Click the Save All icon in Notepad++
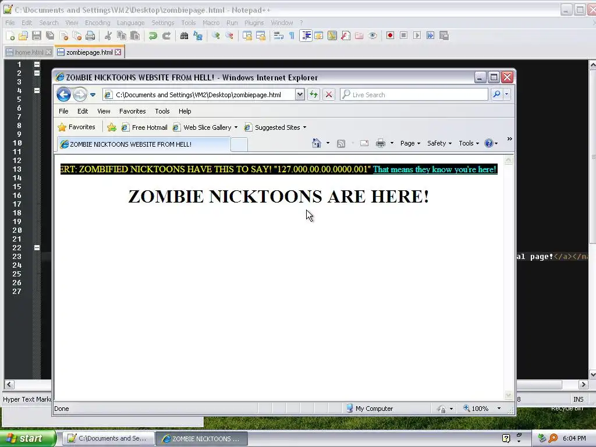Screen dimensions: 596x447 coord(50,36)
